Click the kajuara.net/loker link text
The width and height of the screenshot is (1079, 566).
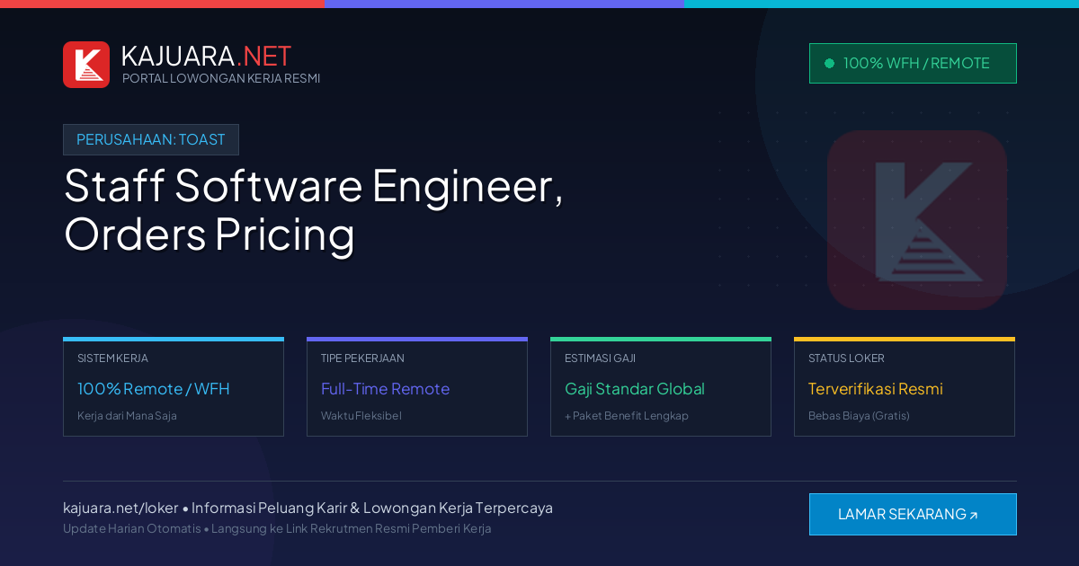pyautogui.click(x=120, y=508)
